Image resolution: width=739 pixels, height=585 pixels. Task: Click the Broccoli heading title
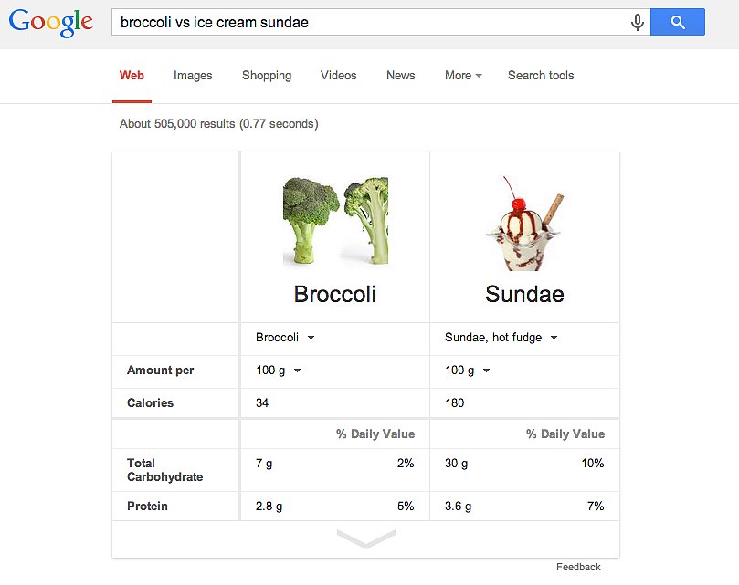click(x=334, y=295)
